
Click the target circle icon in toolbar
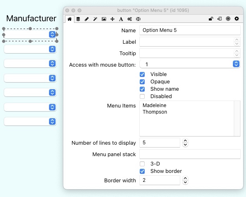(228, 19)
